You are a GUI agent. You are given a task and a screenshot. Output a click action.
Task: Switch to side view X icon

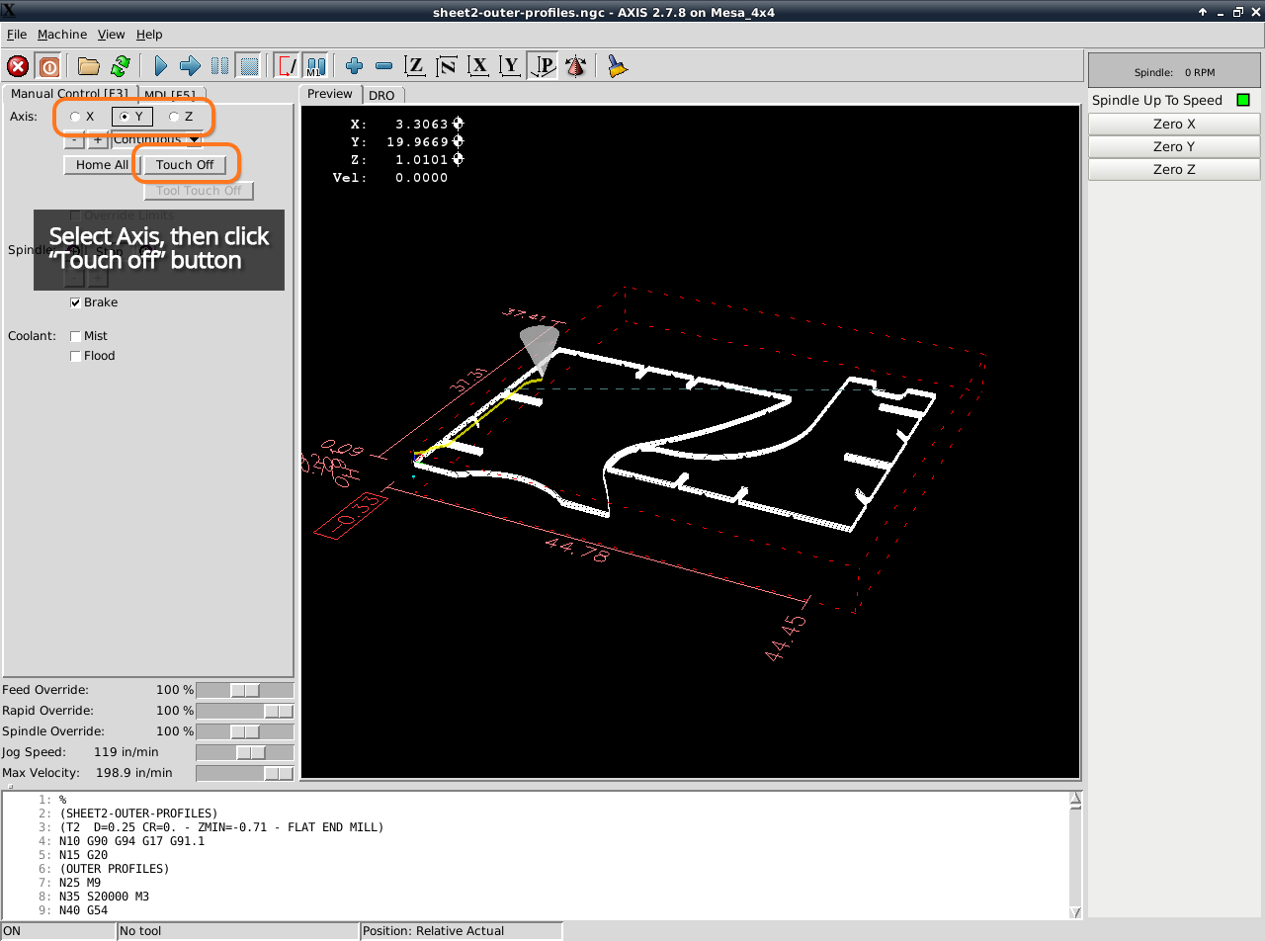point(479,66)
